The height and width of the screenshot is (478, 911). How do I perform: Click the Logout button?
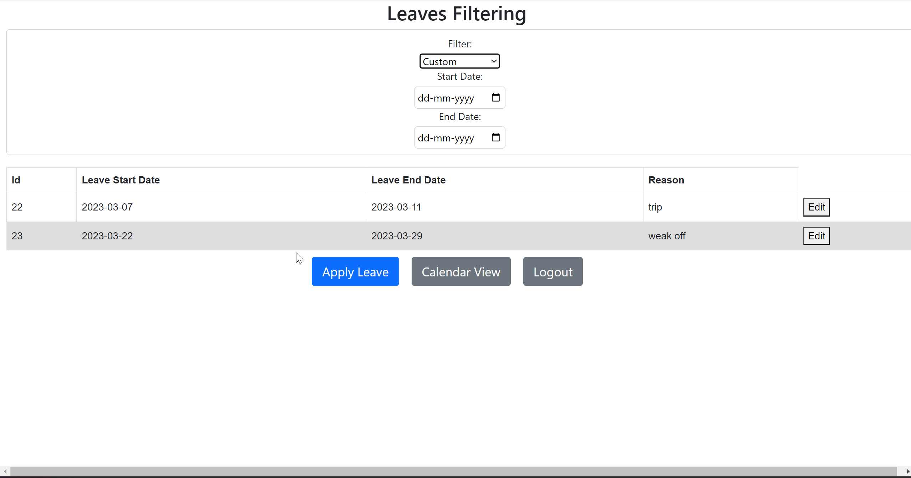coord(553,271)
